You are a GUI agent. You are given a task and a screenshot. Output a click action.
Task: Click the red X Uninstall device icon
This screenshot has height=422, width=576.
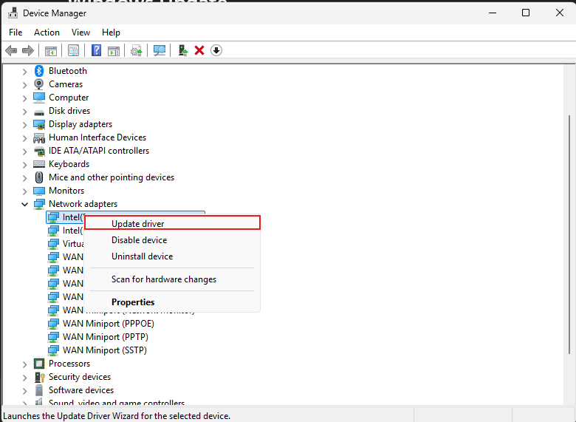199,50
